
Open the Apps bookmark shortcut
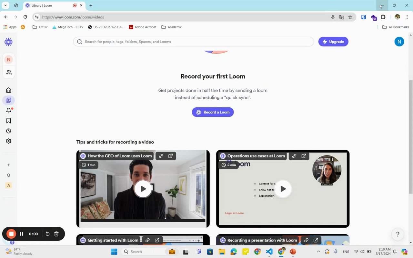[x=10, y=27]
